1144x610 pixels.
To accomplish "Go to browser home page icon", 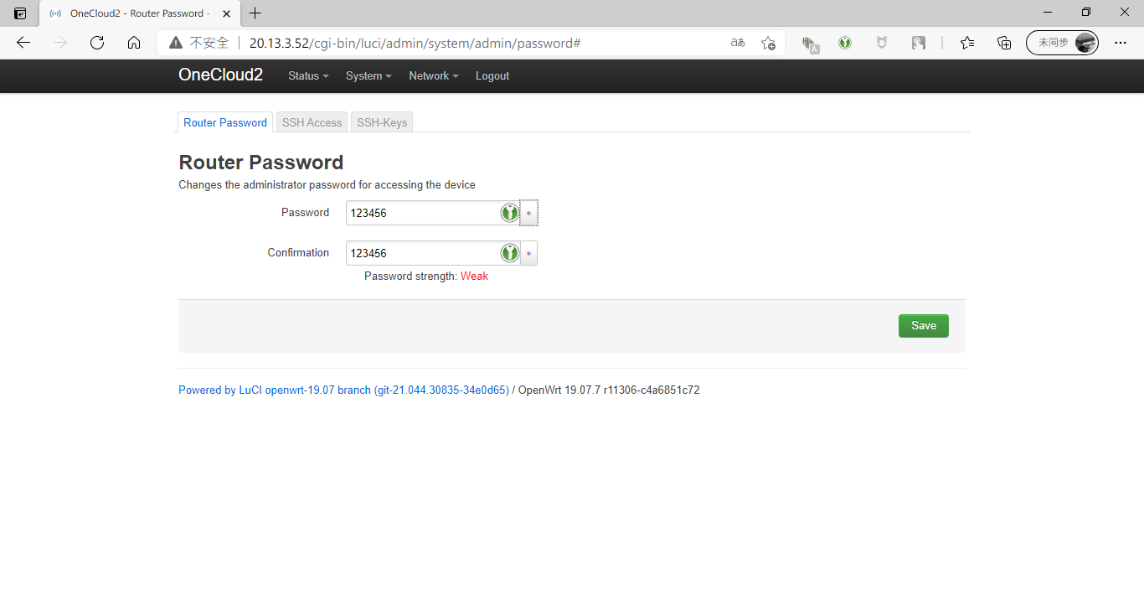I will [134, 43].
